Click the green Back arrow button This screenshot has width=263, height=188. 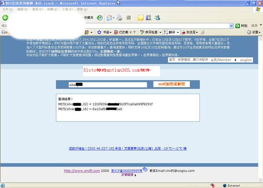coord(5,18)
